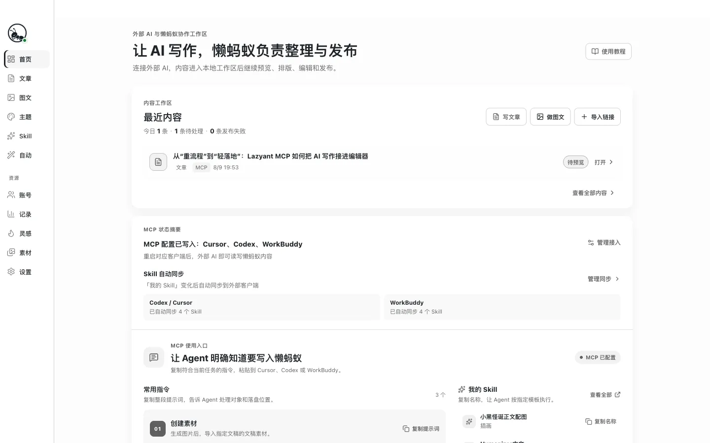Click the 做图文 button
Viewport: 710px width, 443px height.
pyautogui.click(x=550, y=117)
